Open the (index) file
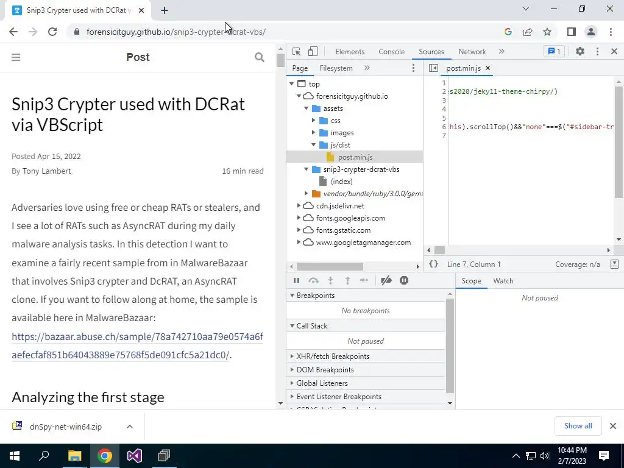 click(x=341, y=182)
